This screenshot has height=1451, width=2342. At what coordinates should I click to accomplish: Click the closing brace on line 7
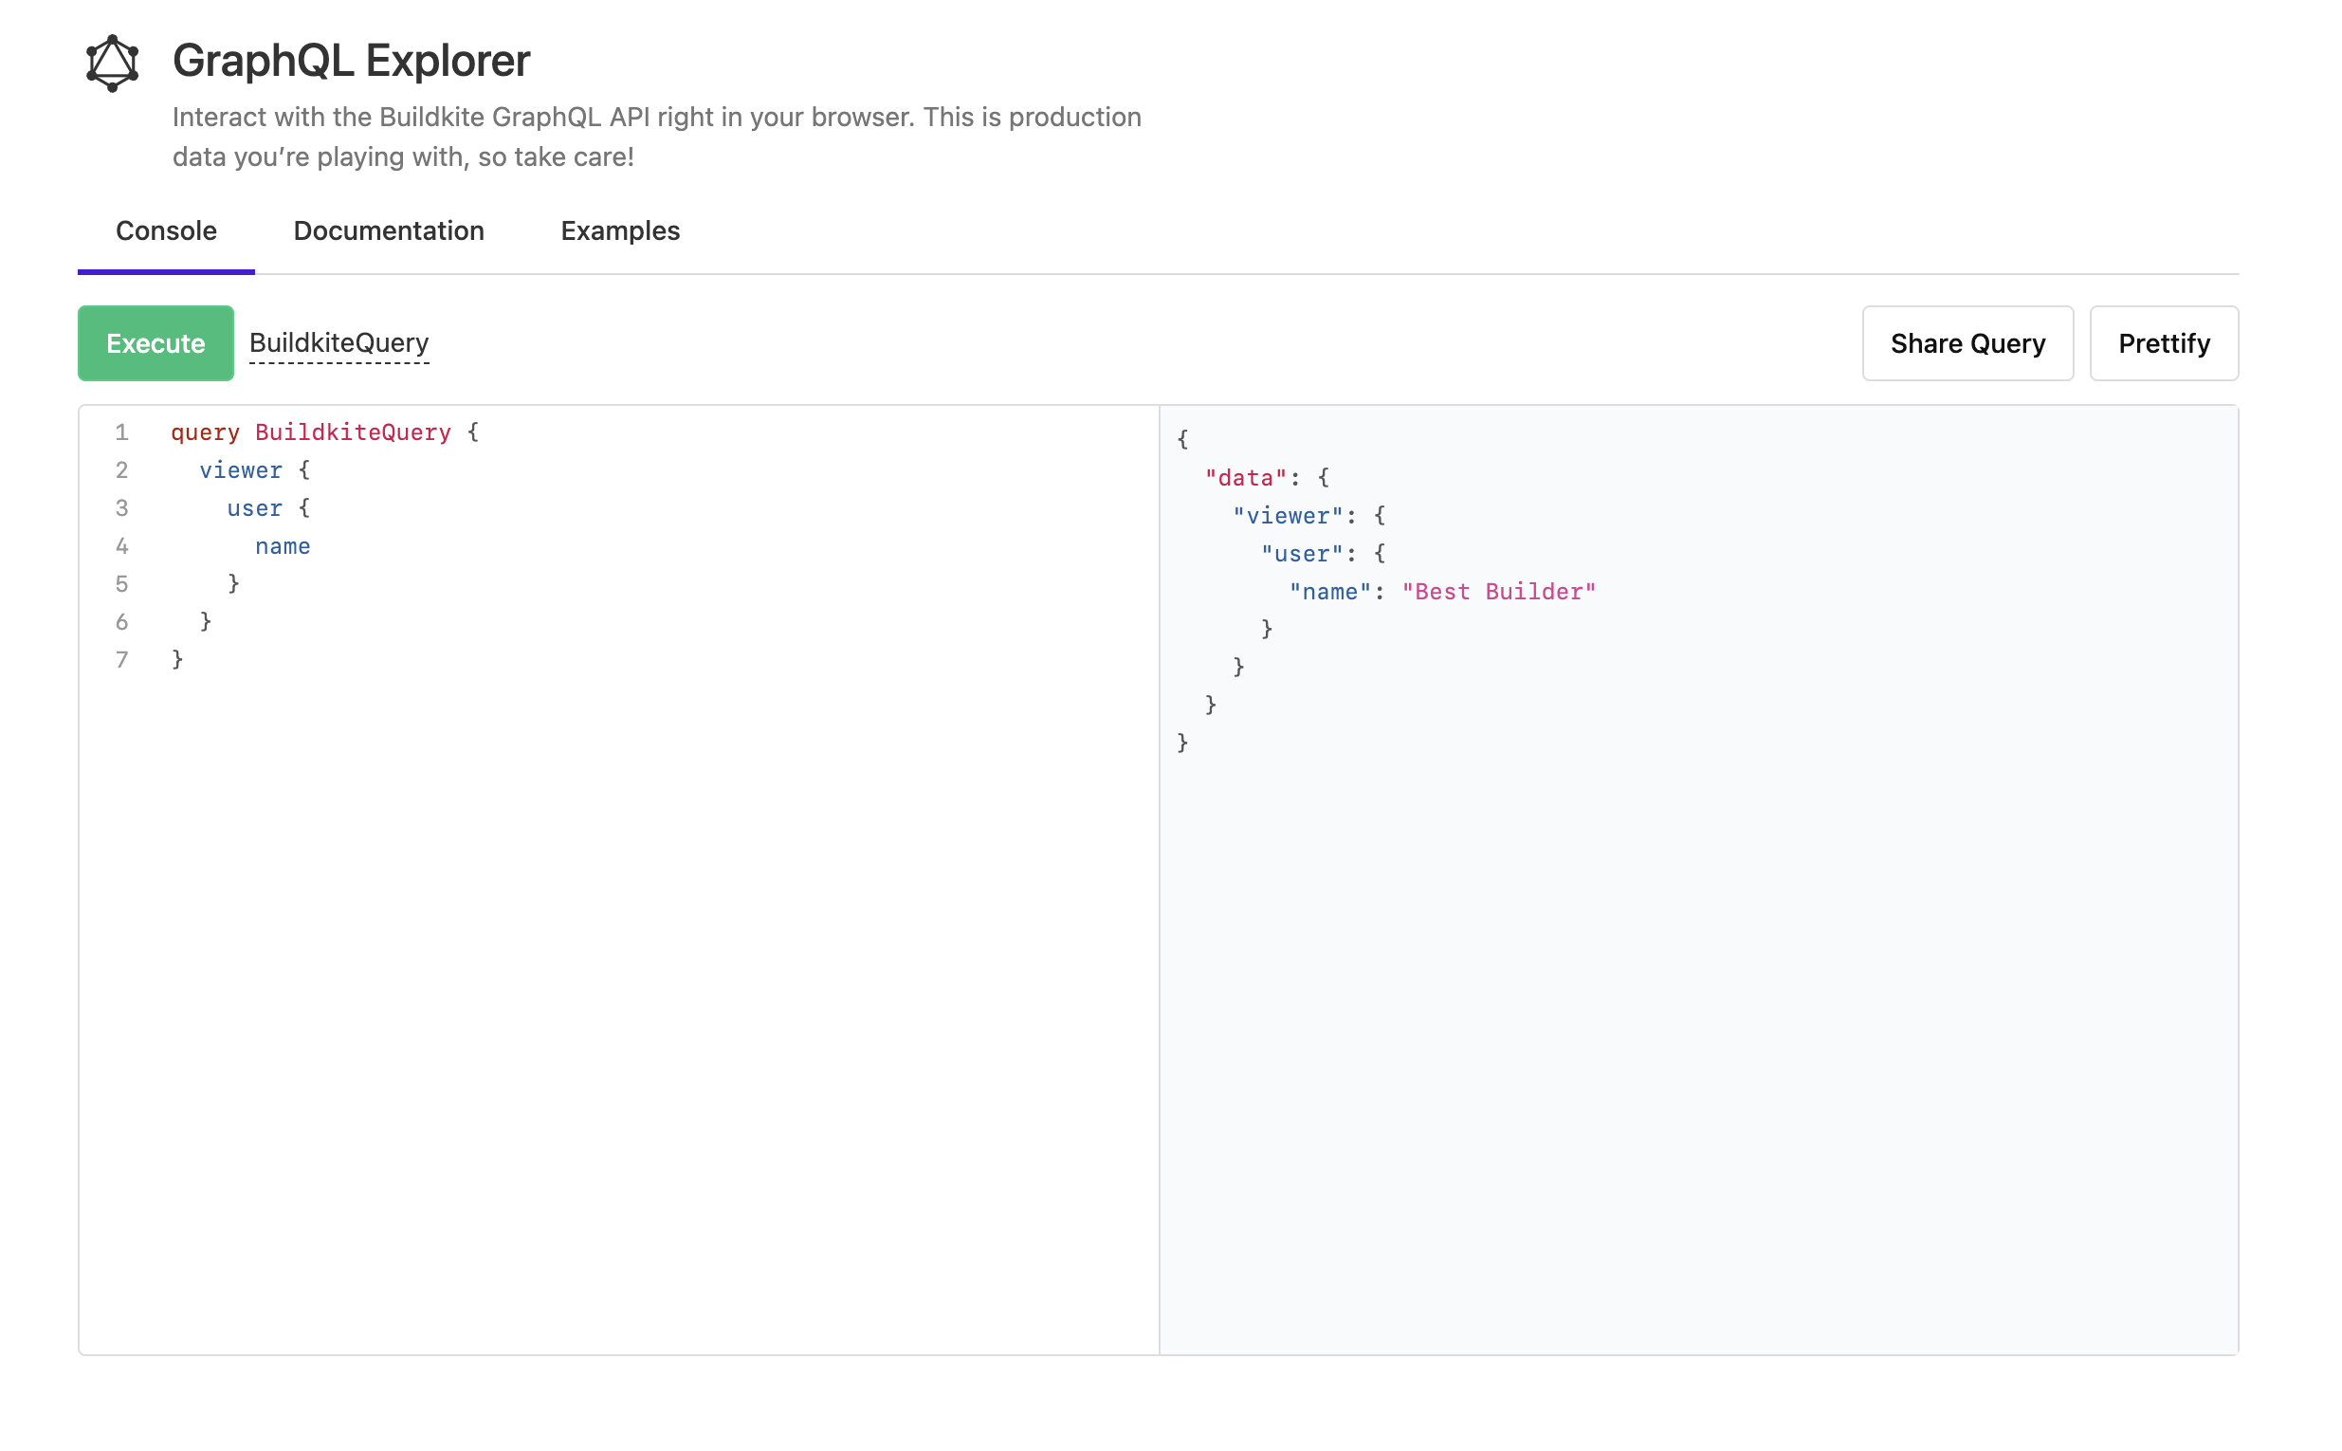pyautogui.click(x=177, y=659)
